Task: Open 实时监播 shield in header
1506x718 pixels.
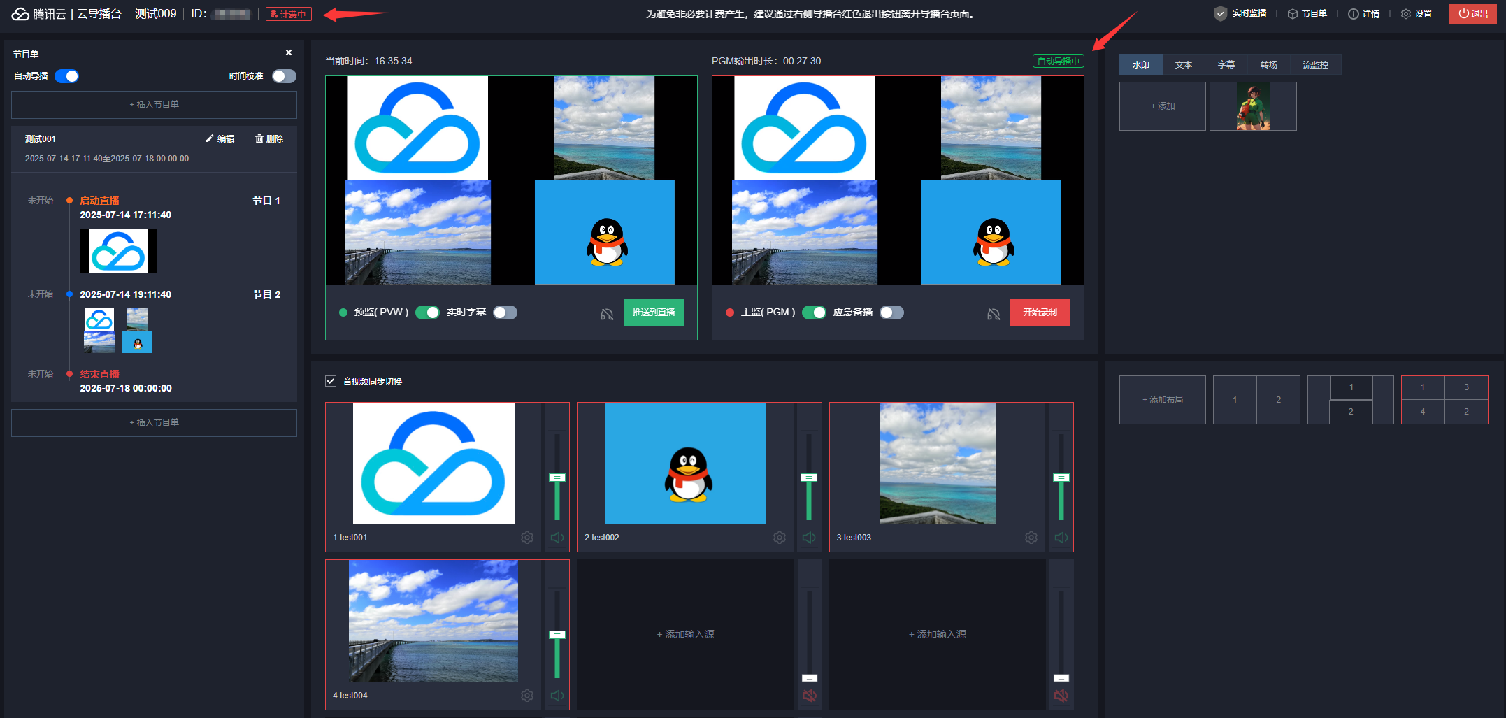Action: click(x=1240, y=14)
